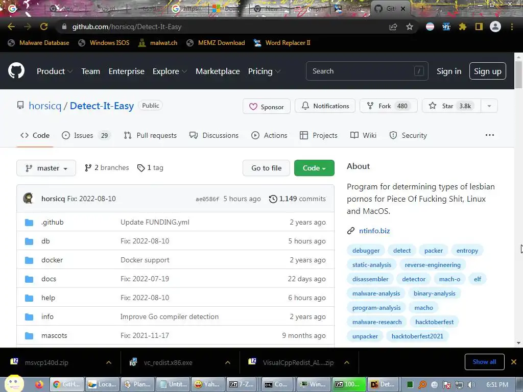Viewport: 523px width, 392px height.
Task: Expand the Explore menu
Action: 170,71
